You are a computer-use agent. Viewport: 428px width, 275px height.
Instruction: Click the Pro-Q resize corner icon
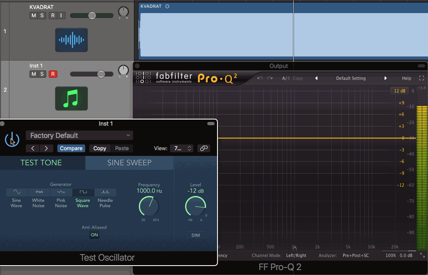tap(422, 255)
